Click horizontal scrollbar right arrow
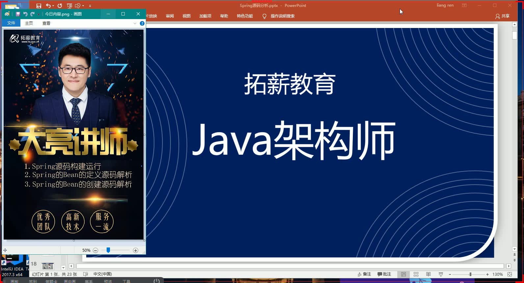The width and height of the screenshot is (524, 283). 509,266
